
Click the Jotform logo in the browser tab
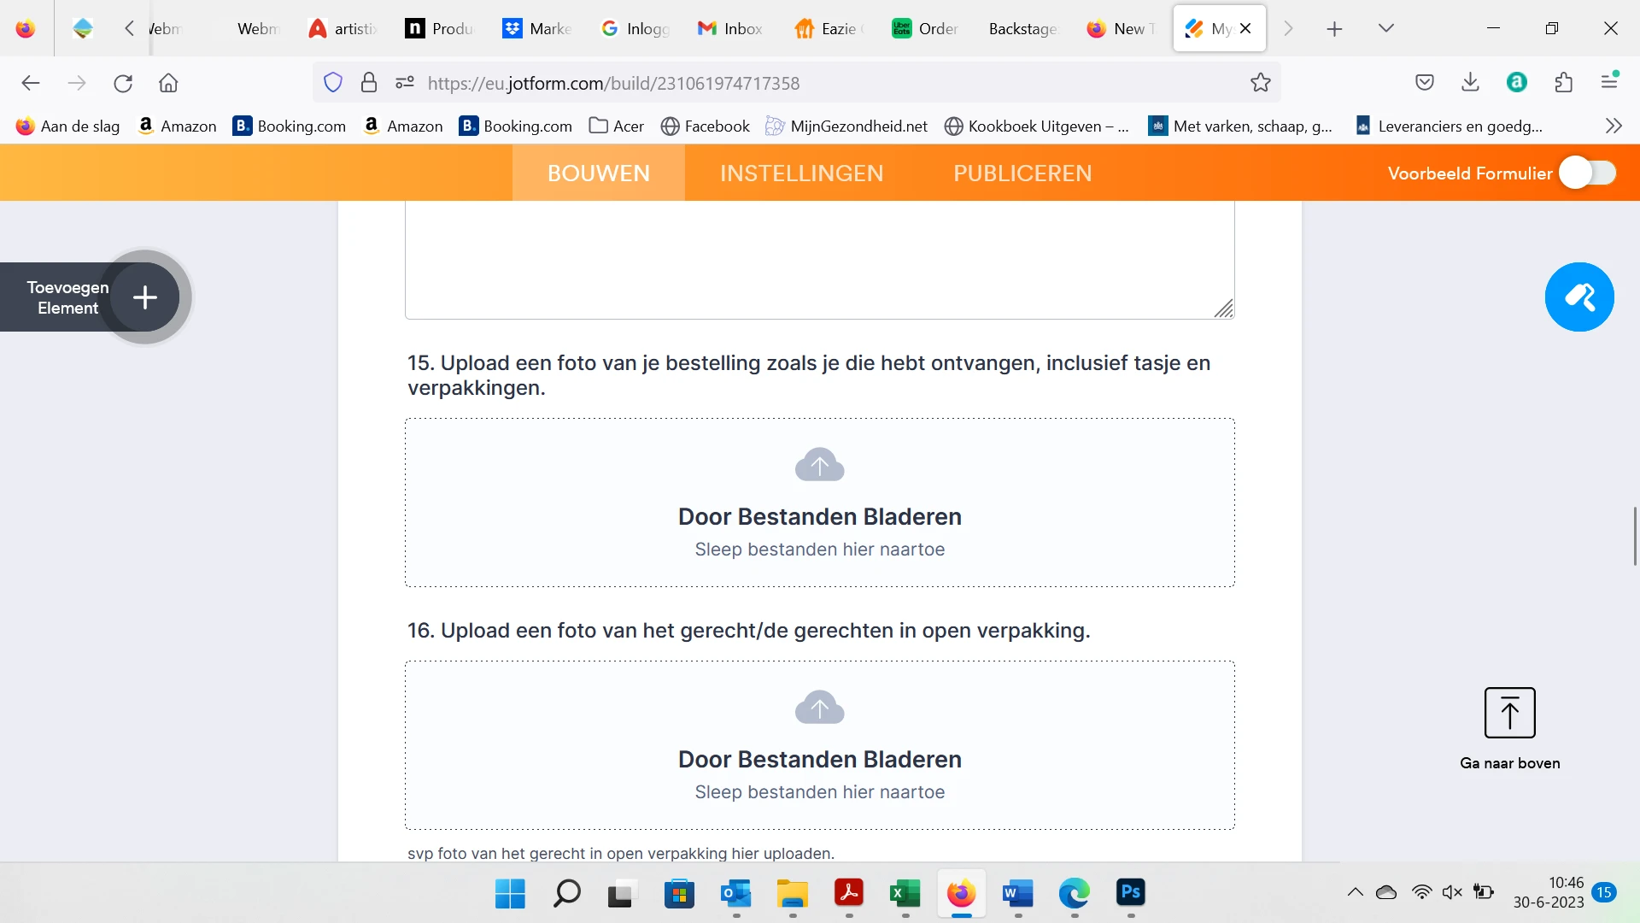pos(1194,28)
